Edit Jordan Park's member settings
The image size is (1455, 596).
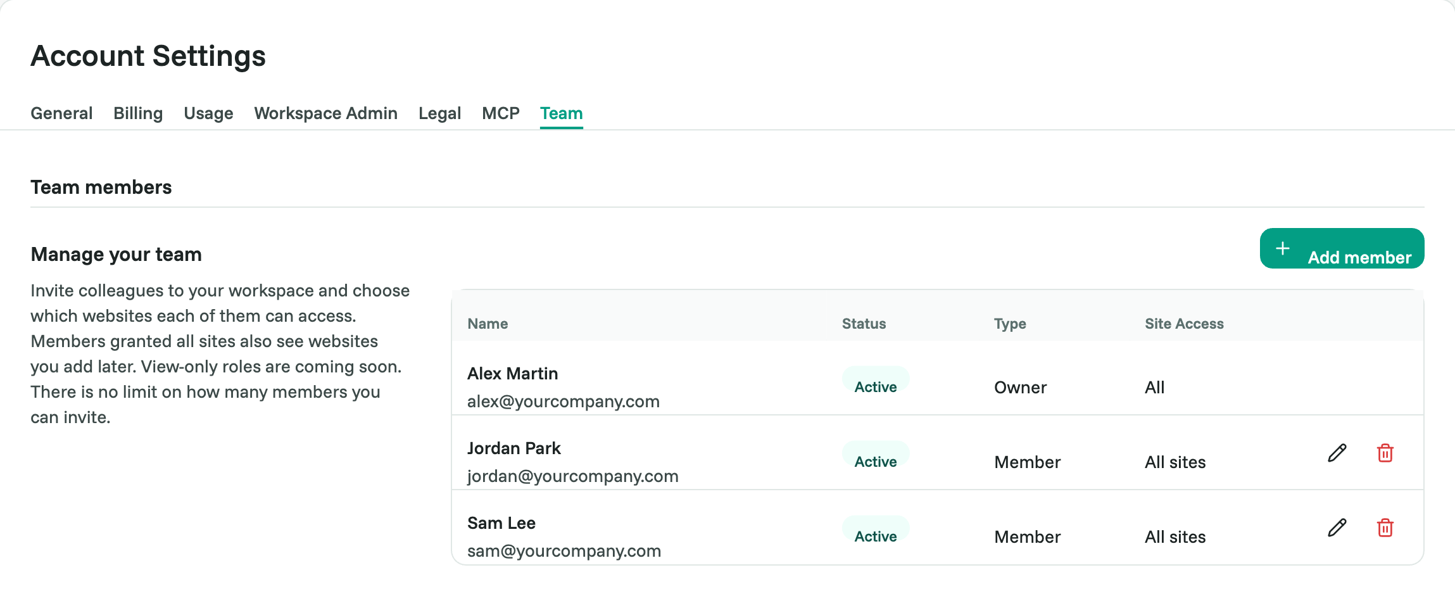pos(1337,453)
